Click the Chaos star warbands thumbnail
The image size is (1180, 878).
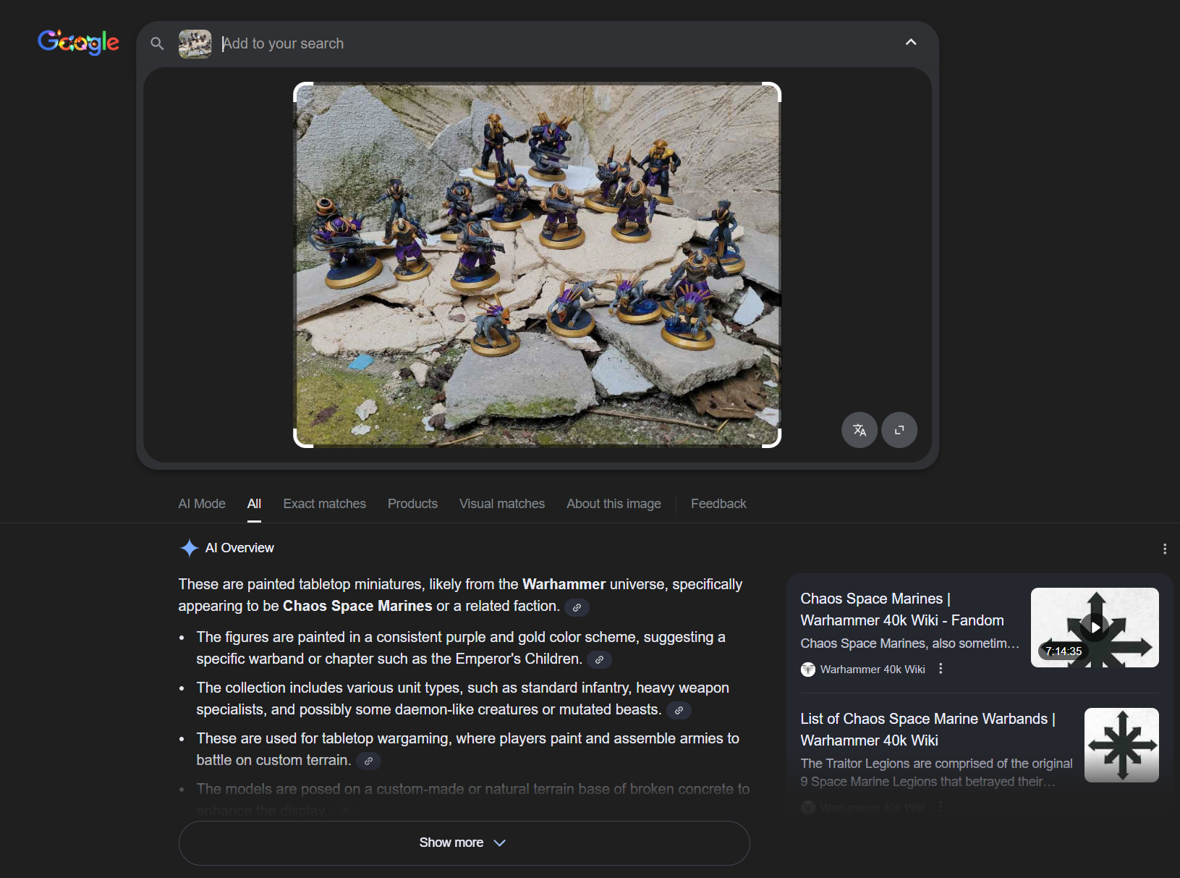tap(1121, 745)
